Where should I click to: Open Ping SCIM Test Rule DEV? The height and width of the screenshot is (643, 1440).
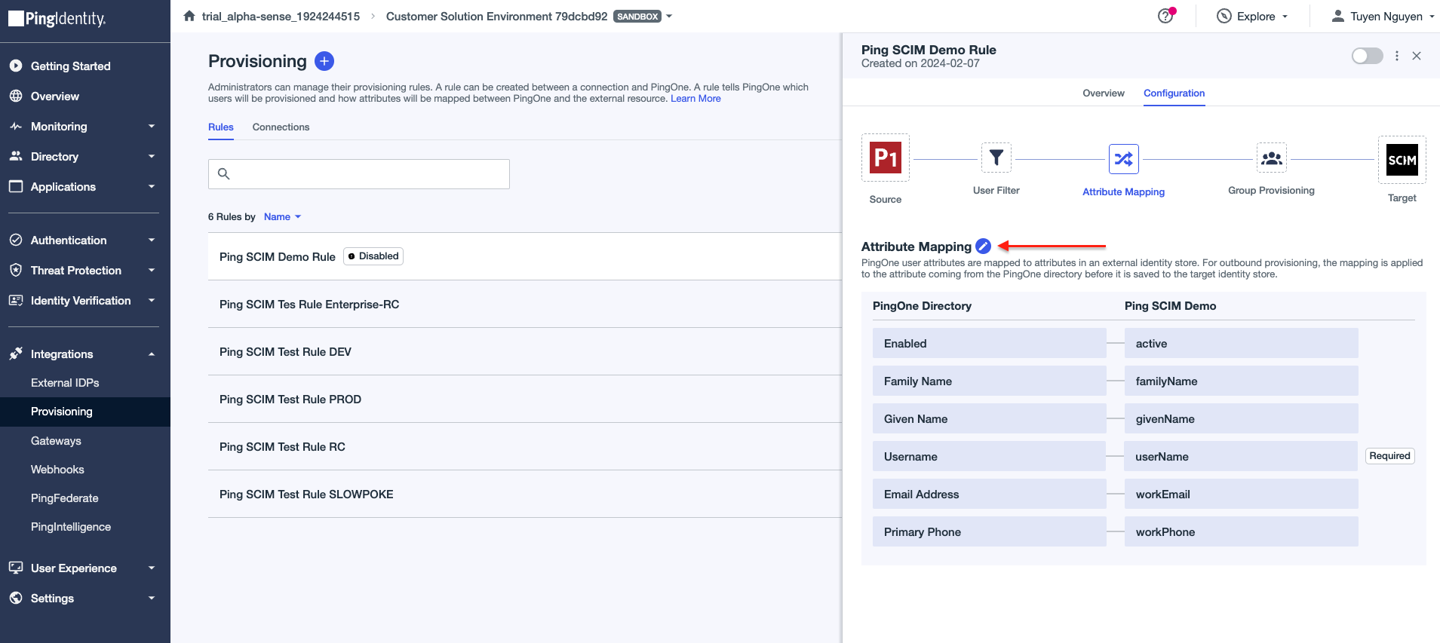525,352
